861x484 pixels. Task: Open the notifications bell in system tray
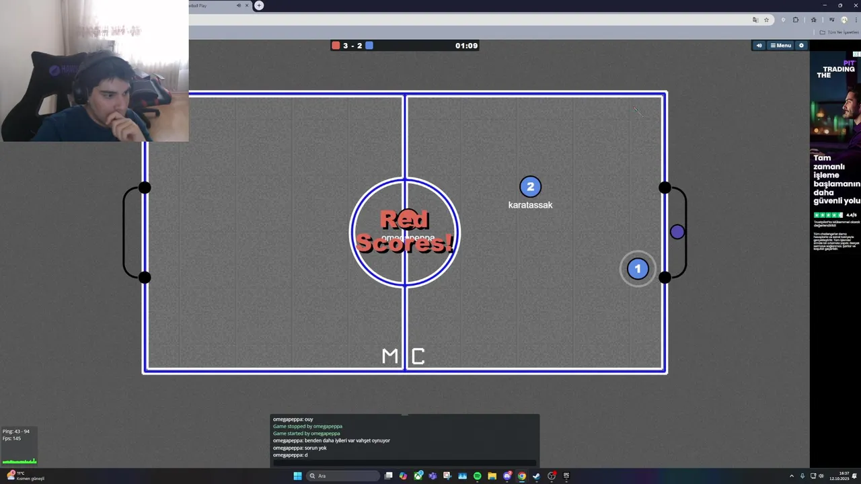(x=854, y=476)
